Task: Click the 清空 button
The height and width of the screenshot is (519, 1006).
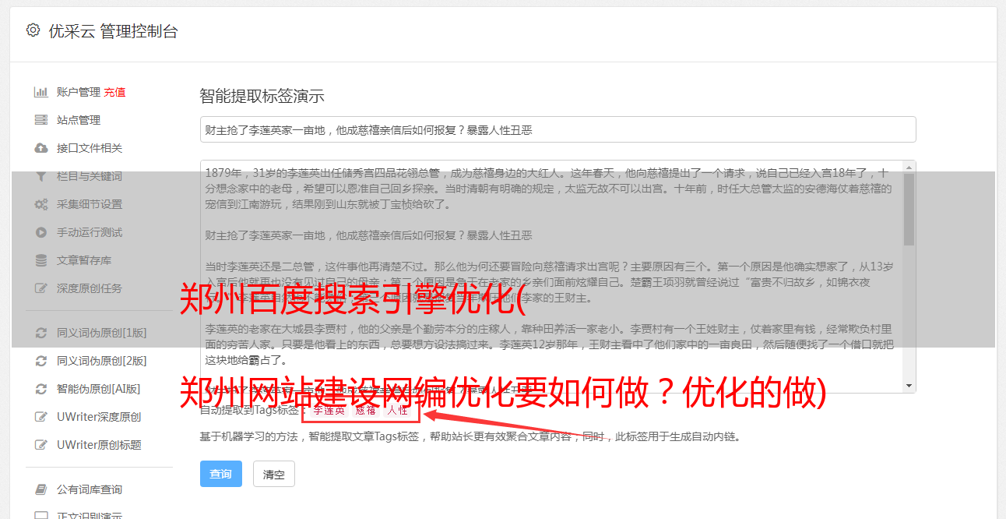Action: tap(274, 474)
